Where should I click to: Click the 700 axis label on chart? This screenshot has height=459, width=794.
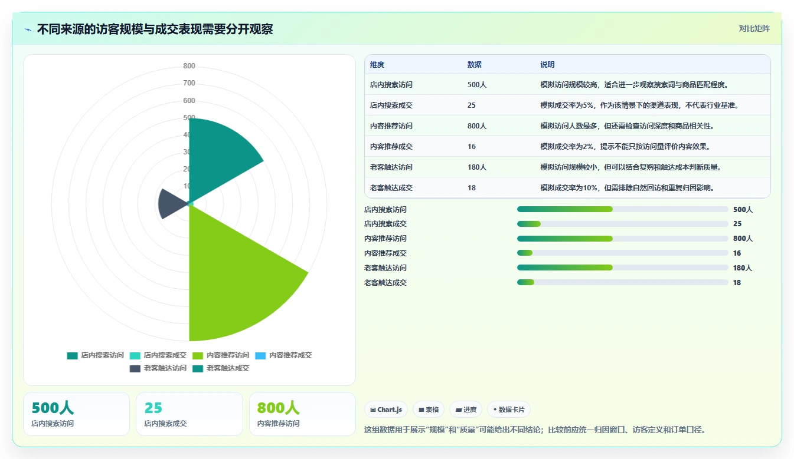(x=189, y=83)
